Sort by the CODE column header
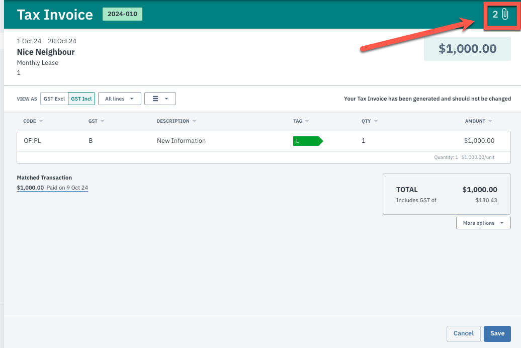The image size is (521, 348). tap(33, 121)
